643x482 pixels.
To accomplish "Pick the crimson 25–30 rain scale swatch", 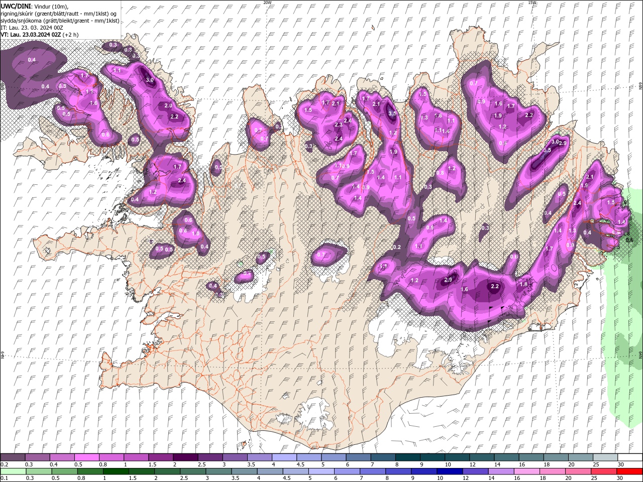I will (604, 471).
